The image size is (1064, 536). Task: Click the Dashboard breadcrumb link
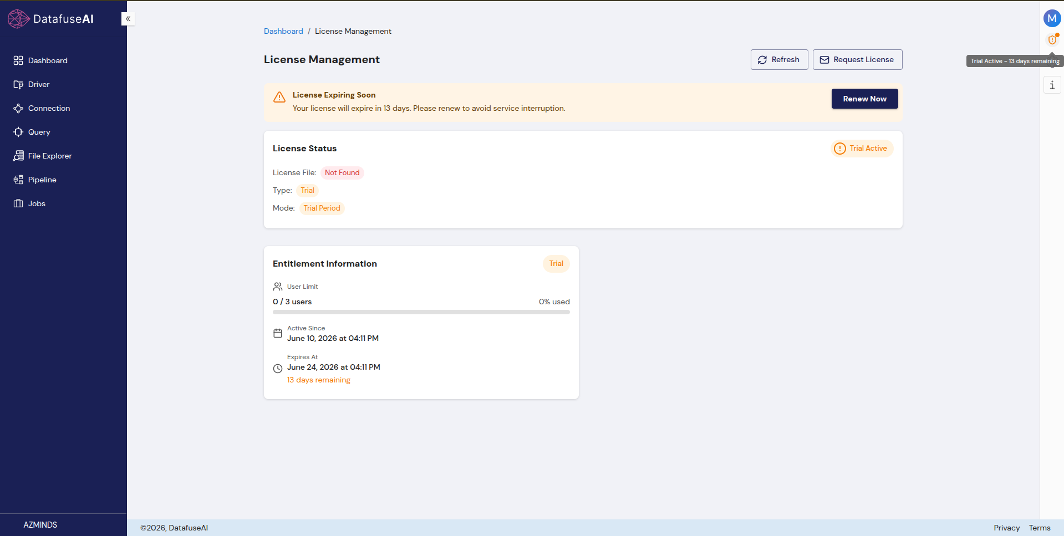[283, 31]
